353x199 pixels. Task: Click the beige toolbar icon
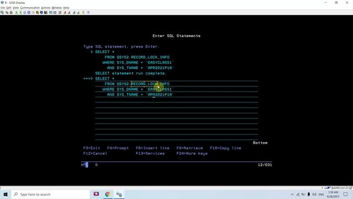(83, 13)
